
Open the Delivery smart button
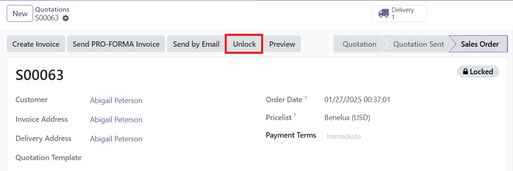click(399, 13)
